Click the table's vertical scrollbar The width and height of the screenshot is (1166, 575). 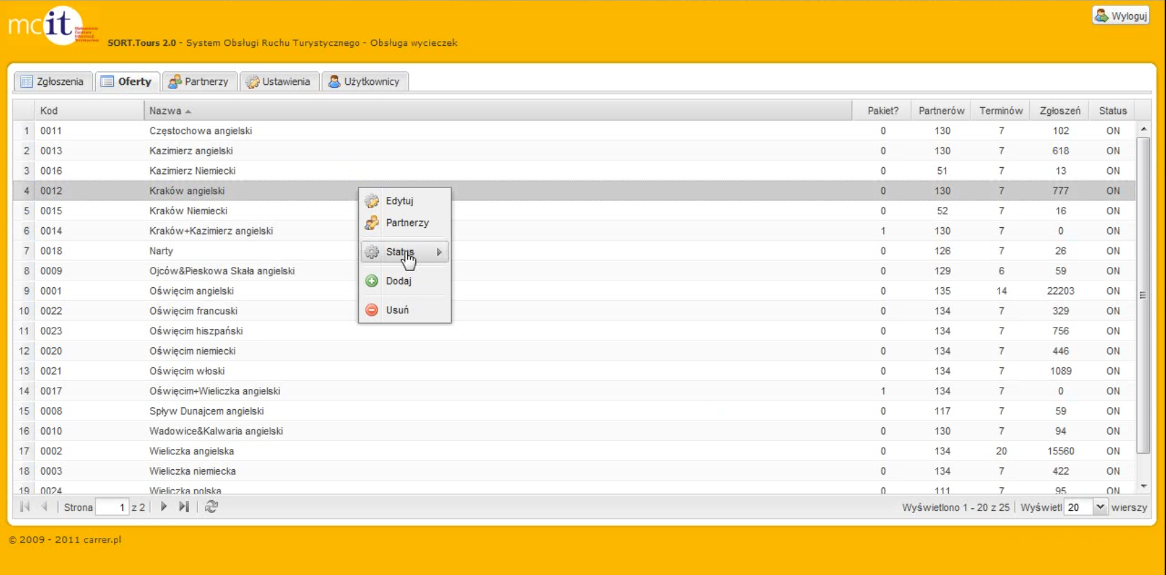pyautogui.click(x=1143, y=295)
